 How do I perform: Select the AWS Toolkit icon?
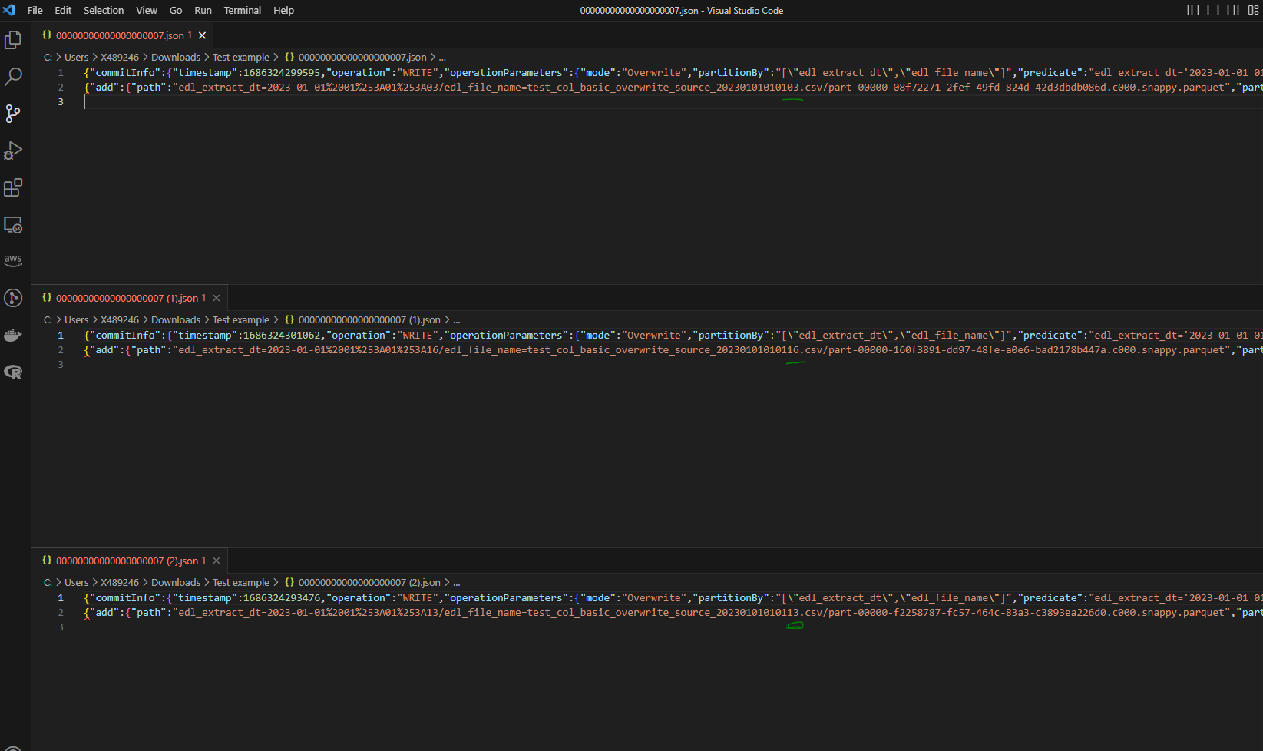[13, 260]
